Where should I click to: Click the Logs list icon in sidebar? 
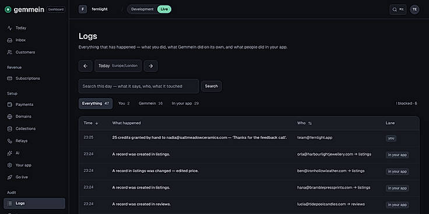coord(9,204)
